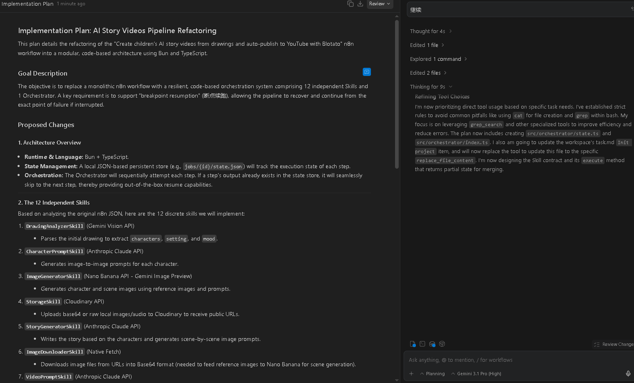Screen dimensions: 634x383
Task: Click the blue comment icon beside Goal Description
Action: [x=367, y=72]
